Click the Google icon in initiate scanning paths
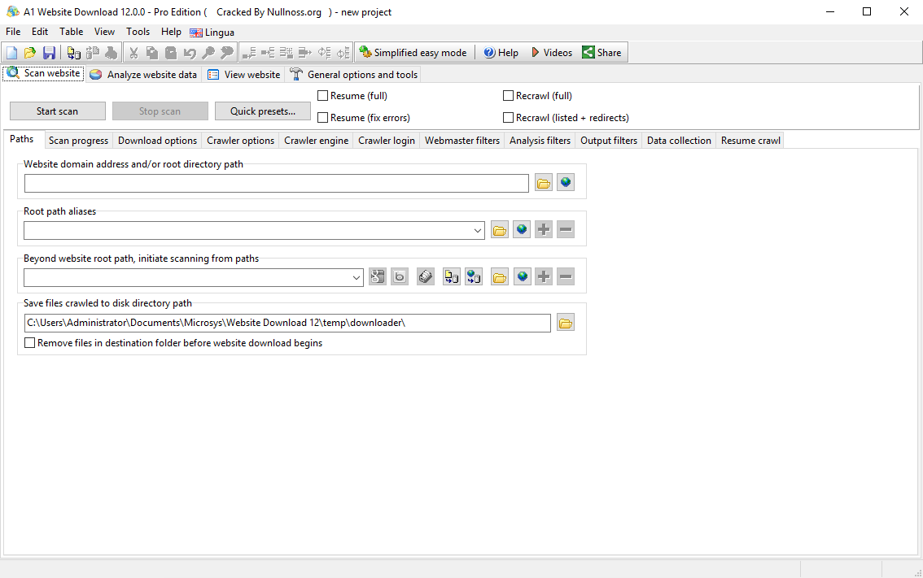The height and width of the screenshot is (578, 923). pos(378,277)
